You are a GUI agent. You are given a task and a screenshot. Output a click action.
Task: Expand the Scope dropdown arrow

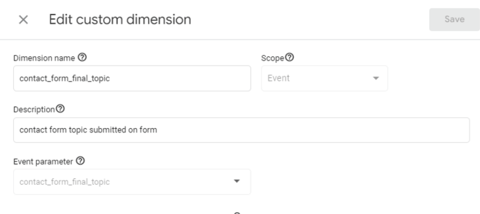pyautogui.click(x=375, y=78)
